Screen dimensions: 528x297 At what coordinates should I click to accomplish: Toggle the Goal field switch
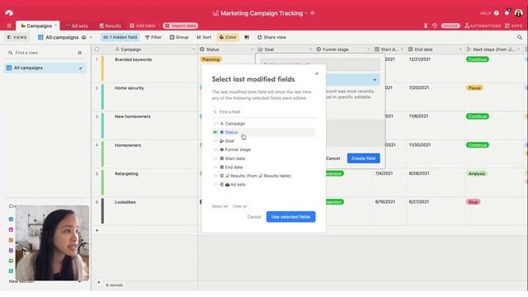tap(215, 141)
